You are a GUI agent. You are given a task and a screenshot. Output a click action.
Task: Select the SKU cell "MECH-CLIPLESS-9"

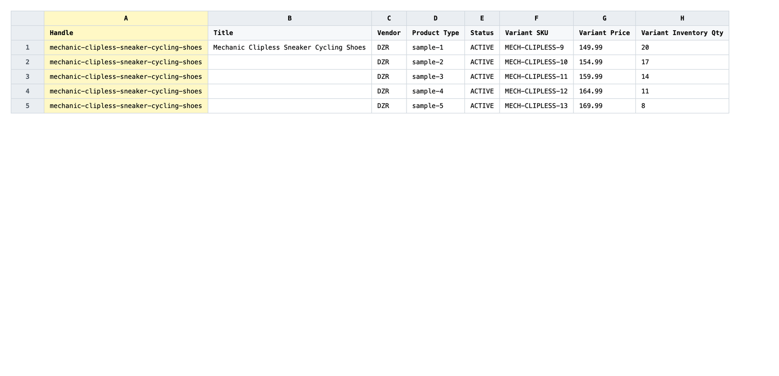point(537,48)
